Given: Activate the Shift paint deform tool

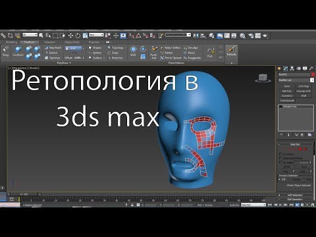Looking at the screenshot, I should [x=133, y=51].
